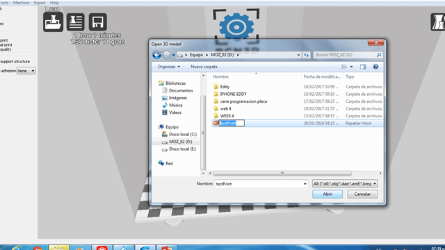Viewport: 445px width, 250px height.
Task: Click the slice/toolpath icon beside Load
Action: (76, 22)
